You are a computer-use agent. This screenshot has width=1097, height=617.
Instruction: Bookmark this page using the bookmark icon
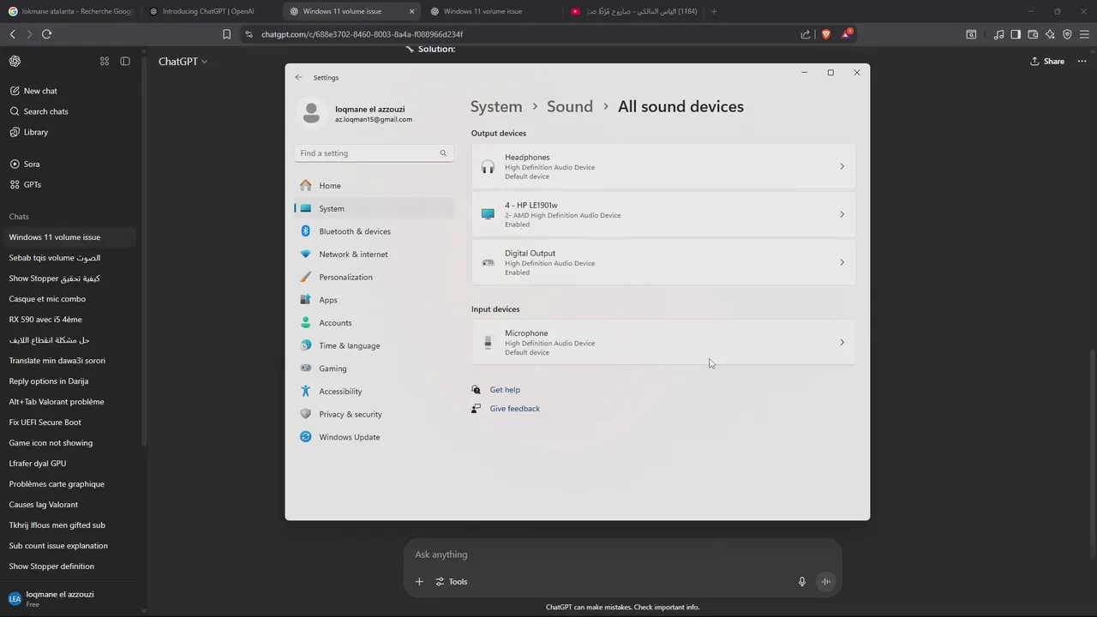coord(226,34)
